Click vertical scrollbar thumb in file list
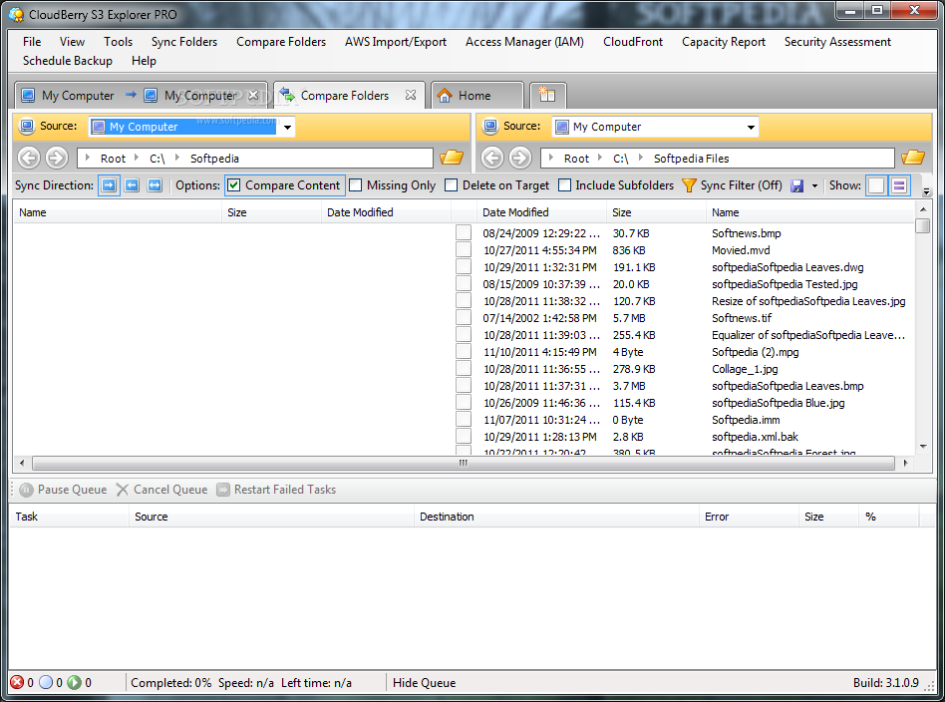Screen dimensions: 945x702 tap(923, 225)
